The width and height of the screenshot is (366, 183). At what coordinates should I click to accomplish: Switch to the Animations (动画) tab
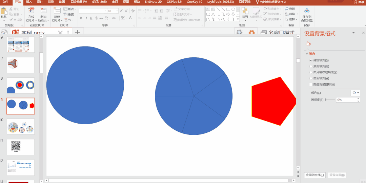tap(62, 2)
